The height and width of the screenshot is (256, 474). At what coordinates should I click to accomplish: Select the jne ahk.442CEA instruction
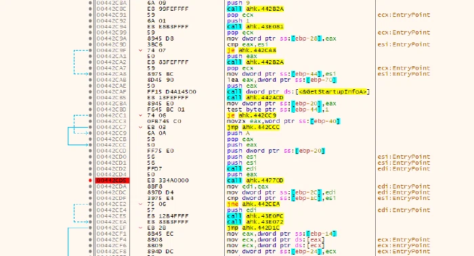(x=253, y=204)
